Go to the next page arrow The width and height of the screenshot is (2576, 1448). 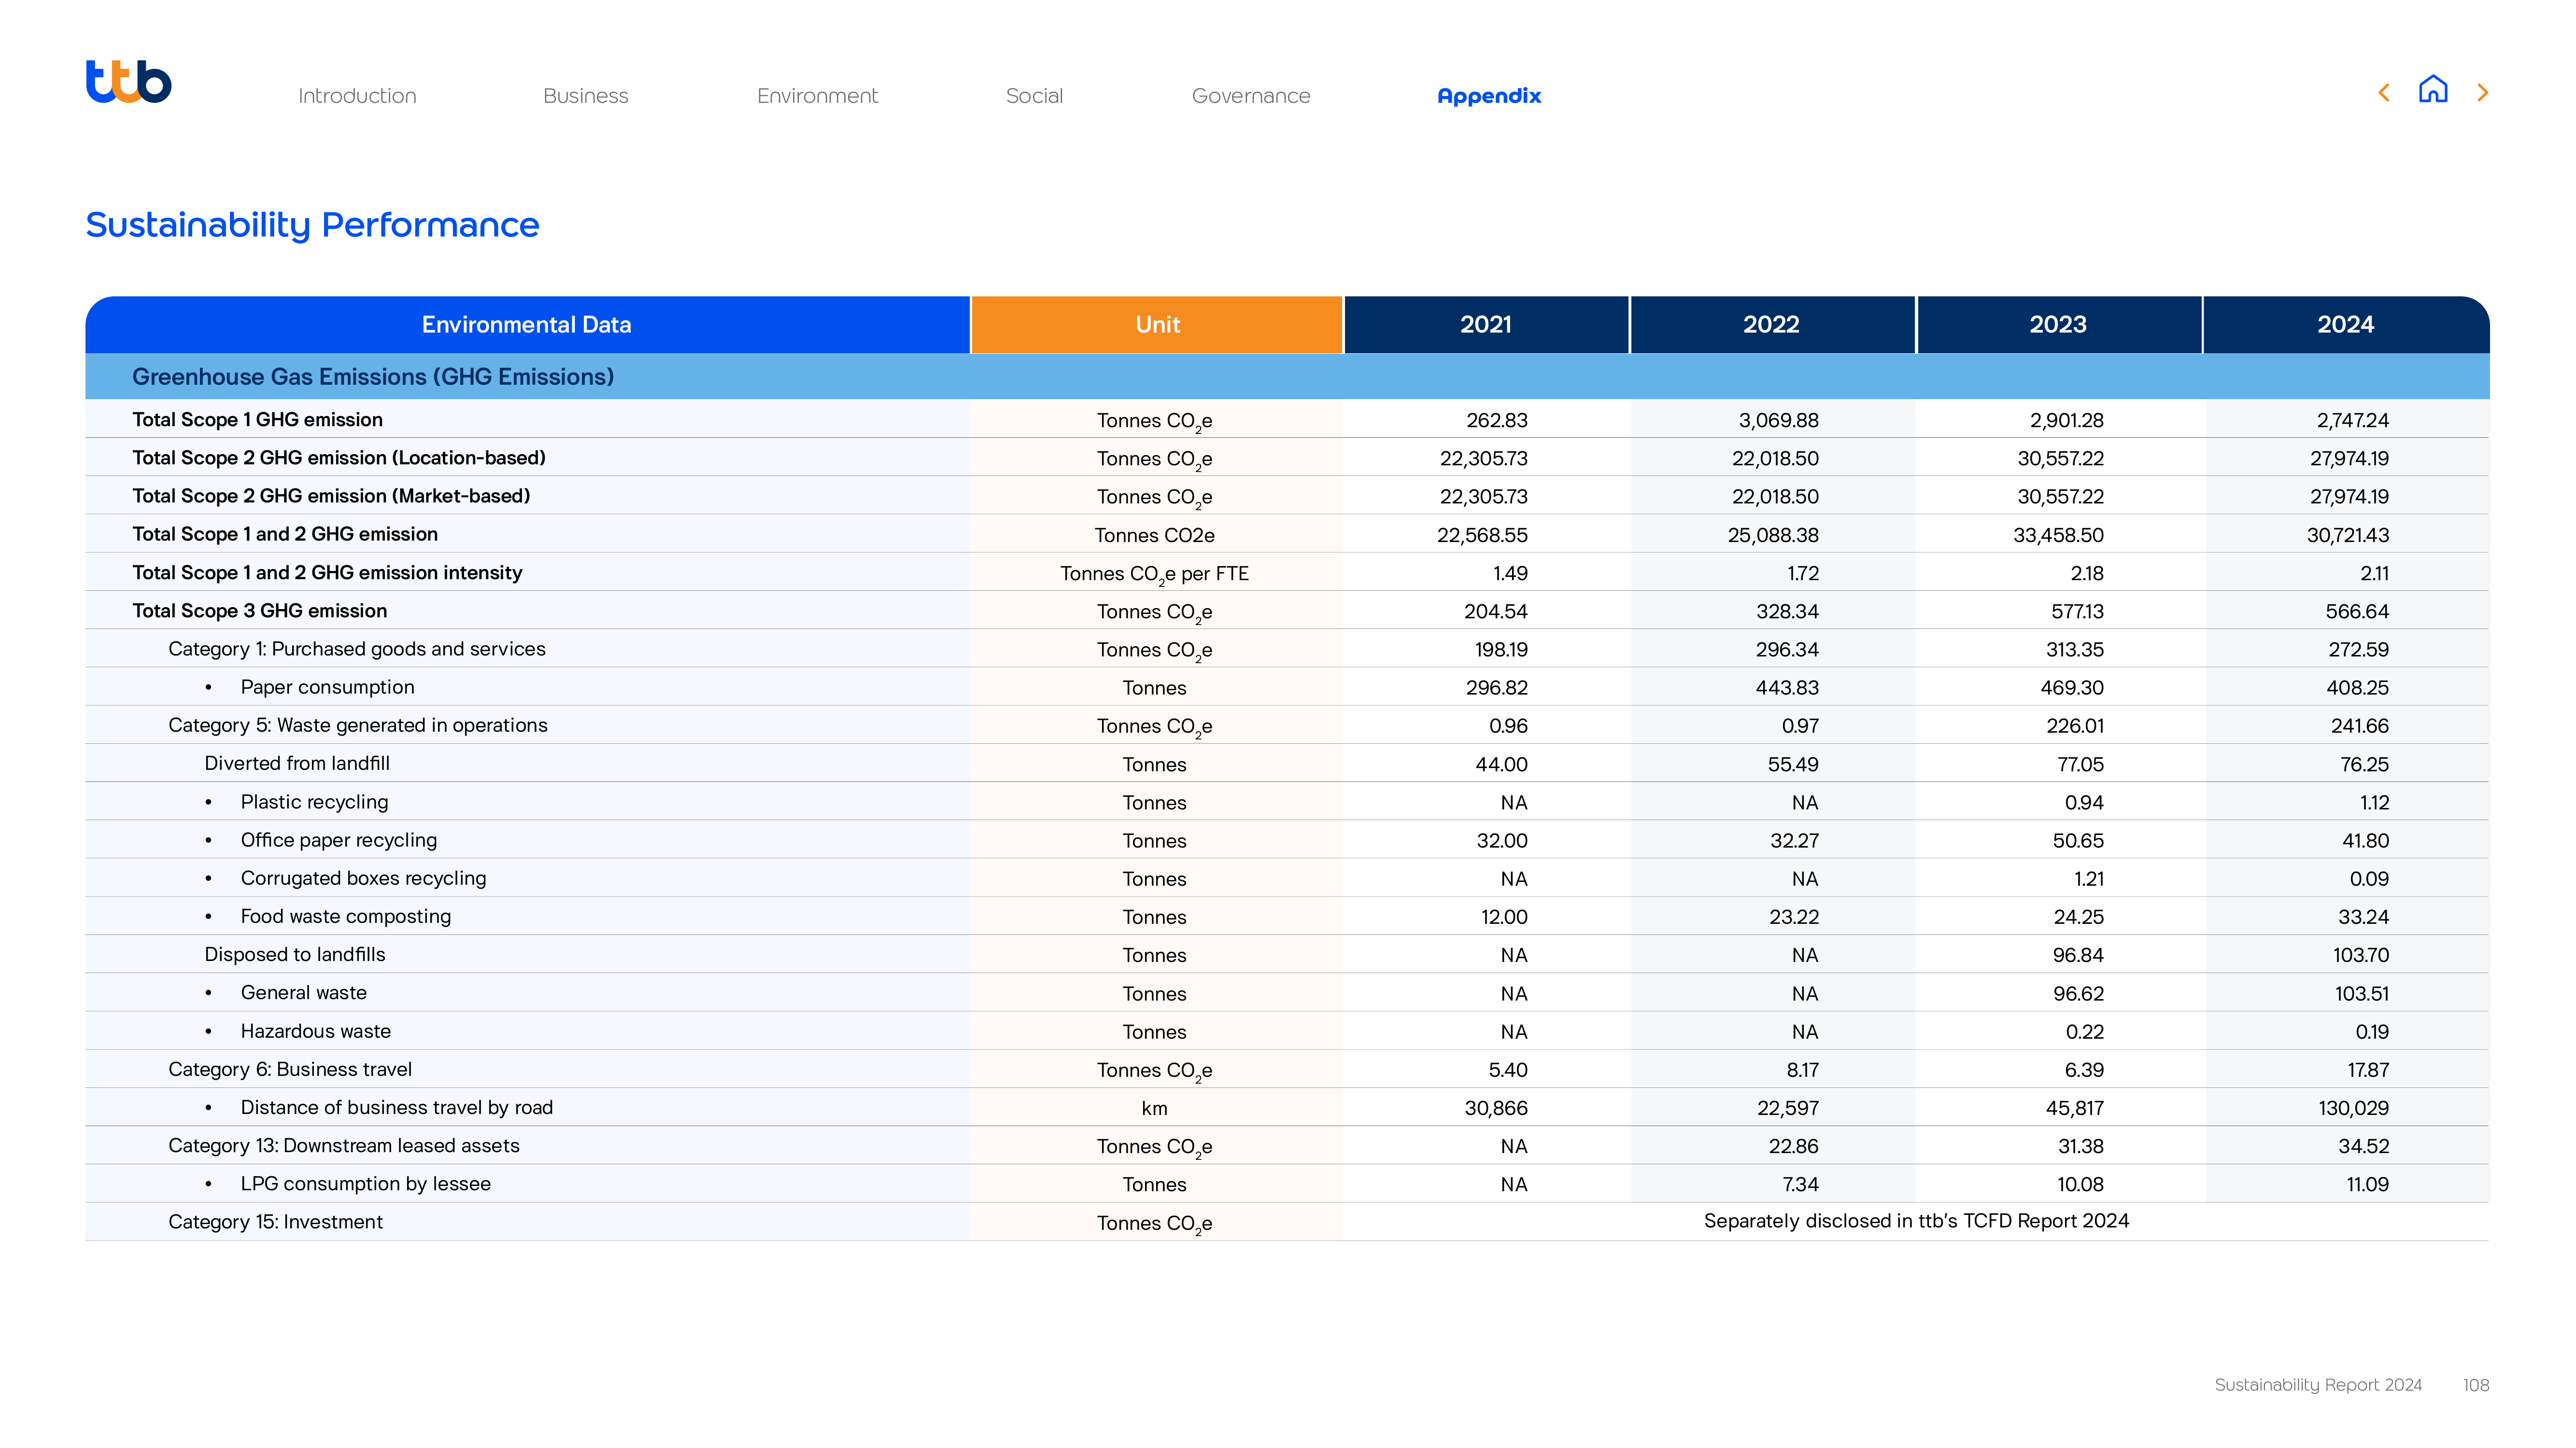2482,93
